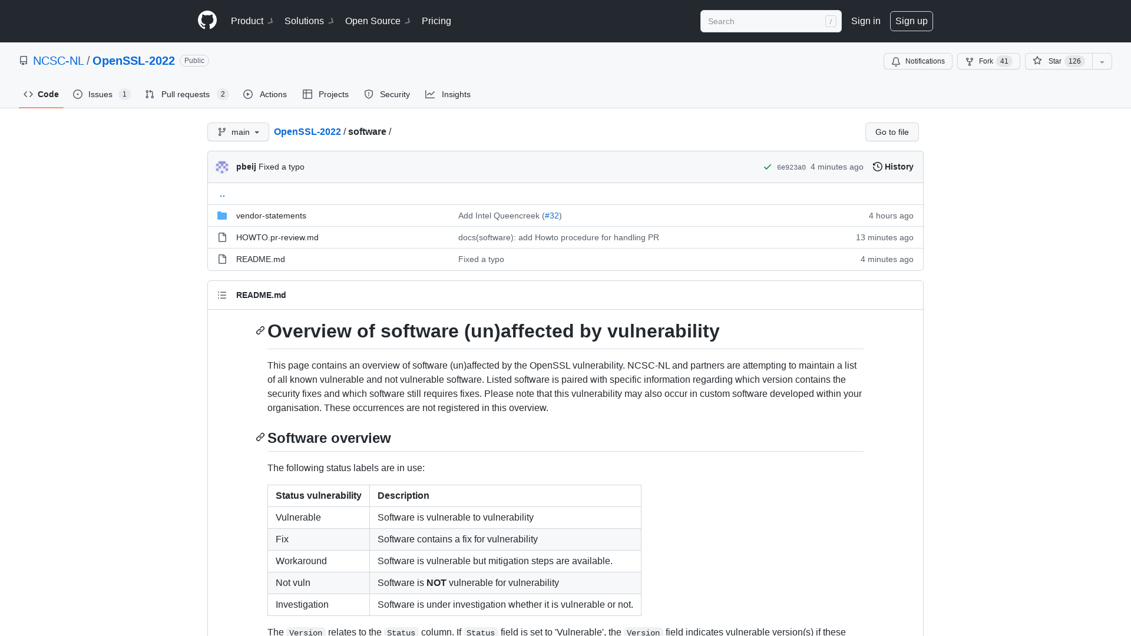The image size is (1131, 636).
Task: Click the GitHub logo icon
Action: point(207,20)
